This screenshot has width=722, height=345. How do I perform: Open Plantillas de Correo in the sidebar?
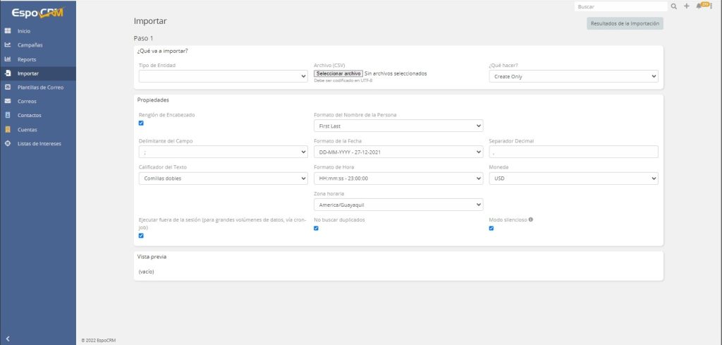[x=41, y=87]
